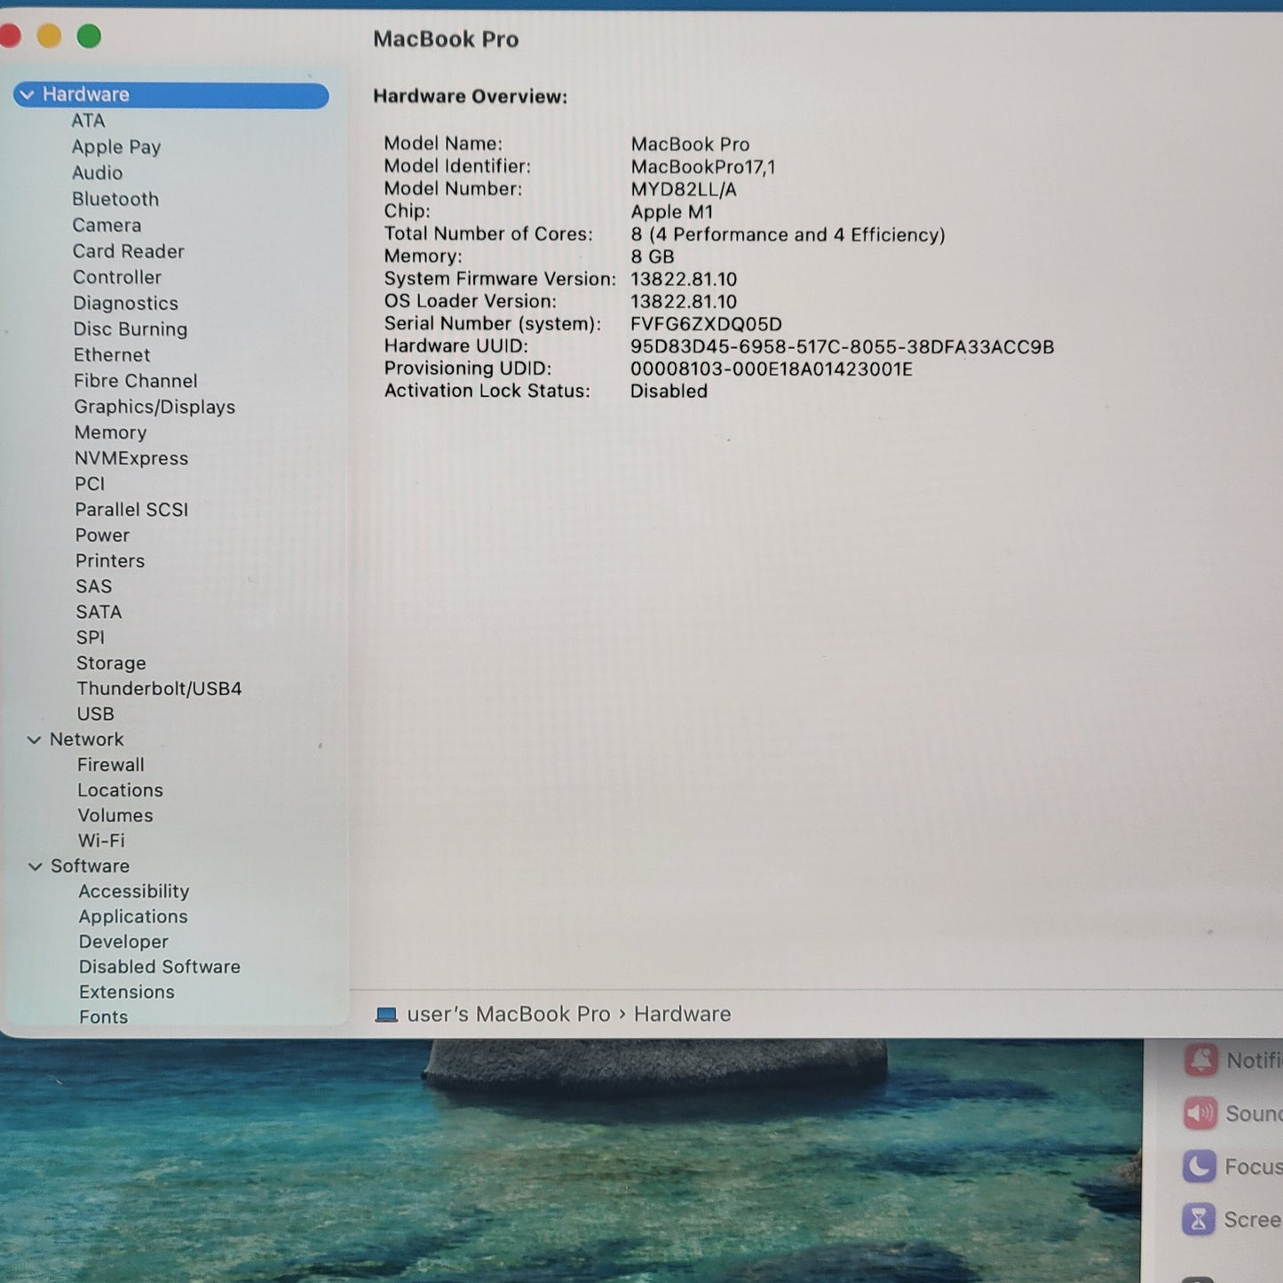This screenshot has width=1283, height=1283.
Task: Show Bluetooth information
Action: coord(115,199)
